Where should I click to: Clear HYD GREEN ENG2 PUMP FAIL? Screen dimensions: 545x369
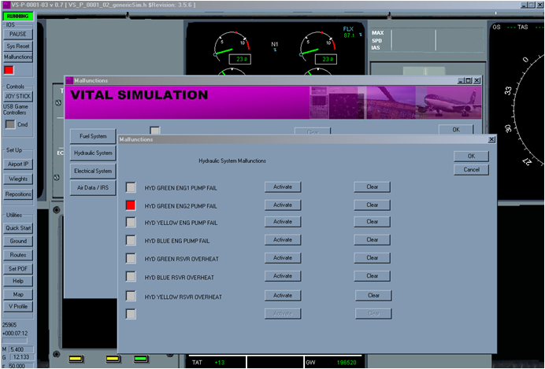(372, 205)
